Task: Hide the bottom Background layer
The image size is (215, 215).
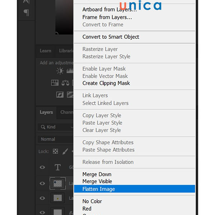Action: pyautogui.click(x=42, y=211)
